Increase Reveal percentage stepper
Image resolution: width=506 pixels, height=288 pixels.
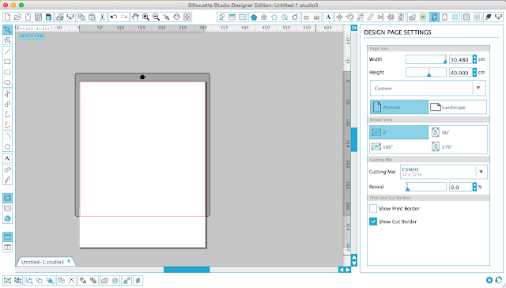[474, 184]
